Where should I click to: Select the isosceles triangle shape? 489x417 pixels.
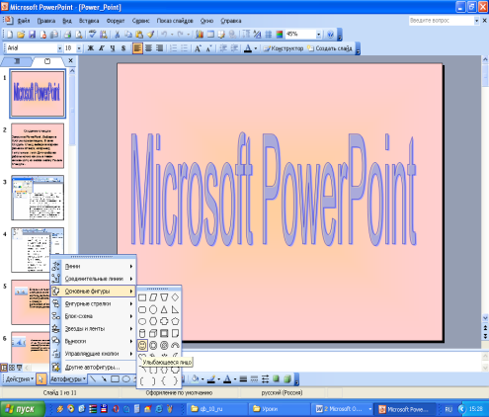click(164, 309)
